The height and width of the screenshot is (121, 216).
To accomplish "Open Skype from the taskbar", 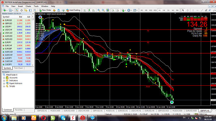I will [x=63, y=118].
